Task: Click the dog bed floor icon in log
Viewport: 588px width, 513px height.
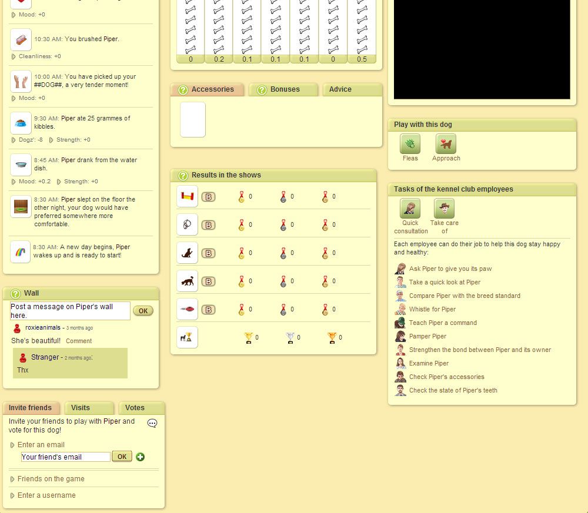Action: tap(21, 206)
